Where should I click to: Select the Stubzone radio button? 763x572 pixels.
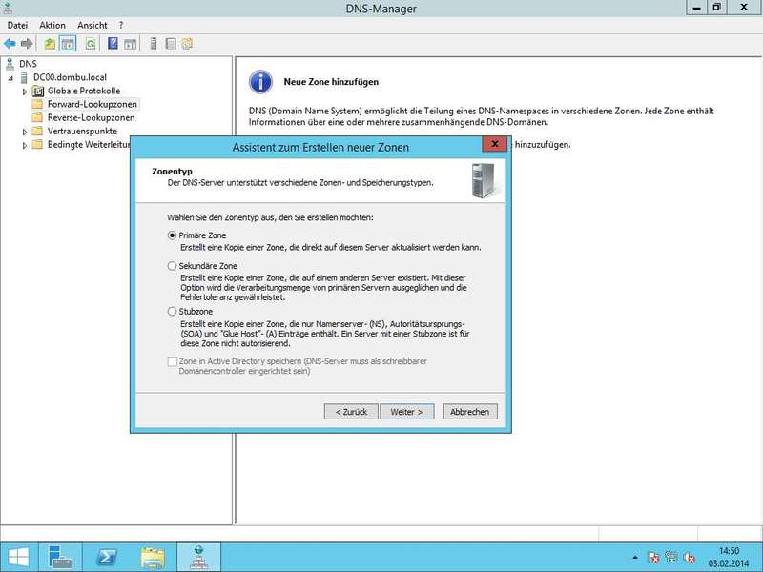172,312
